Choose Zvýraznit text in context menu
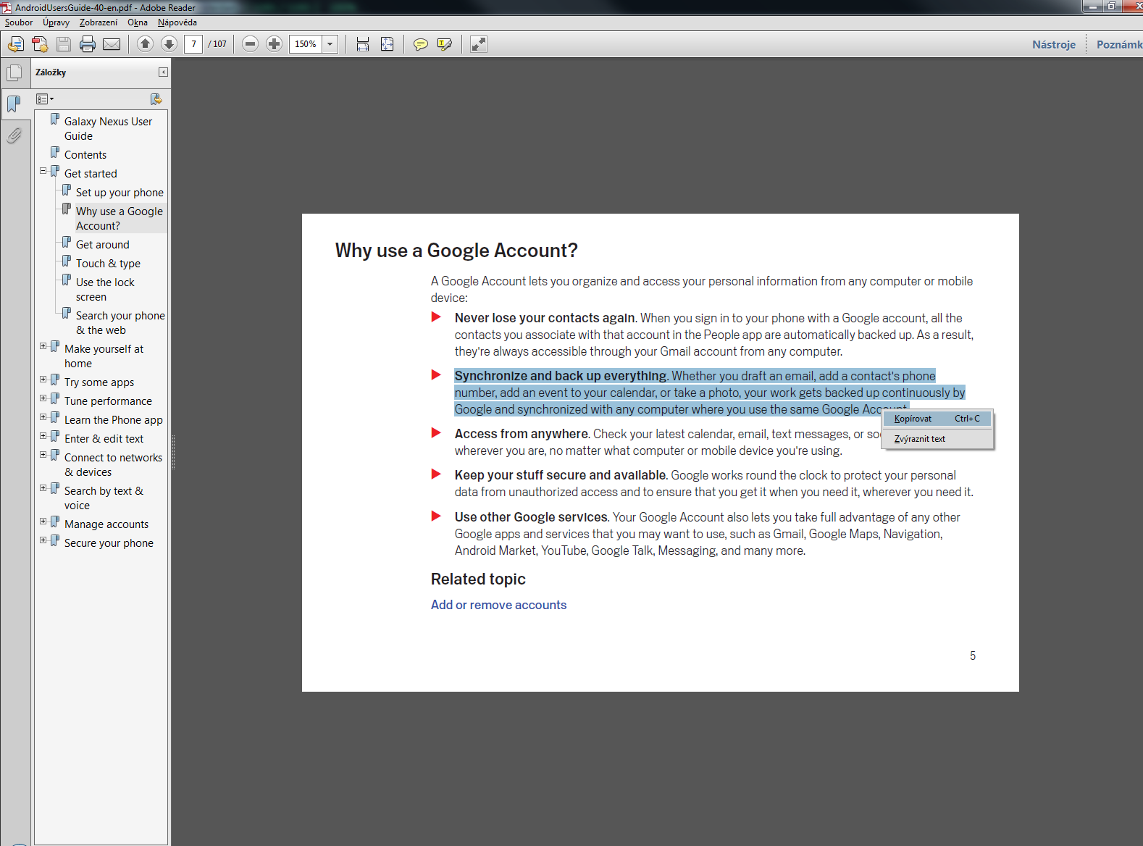The width and height of the screenshot is (1143, 846). (937, 439)
